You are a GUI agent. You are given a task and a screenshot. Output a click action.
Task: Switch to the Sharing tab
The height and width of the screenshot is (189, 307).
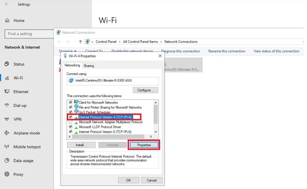[x=89, y=65]
